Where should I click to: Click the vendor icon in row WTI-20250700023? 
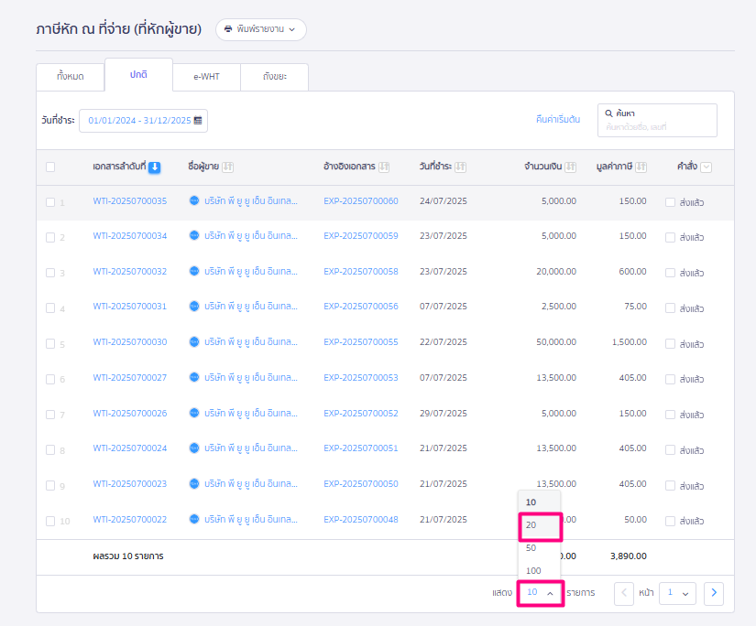coord(194,483)
